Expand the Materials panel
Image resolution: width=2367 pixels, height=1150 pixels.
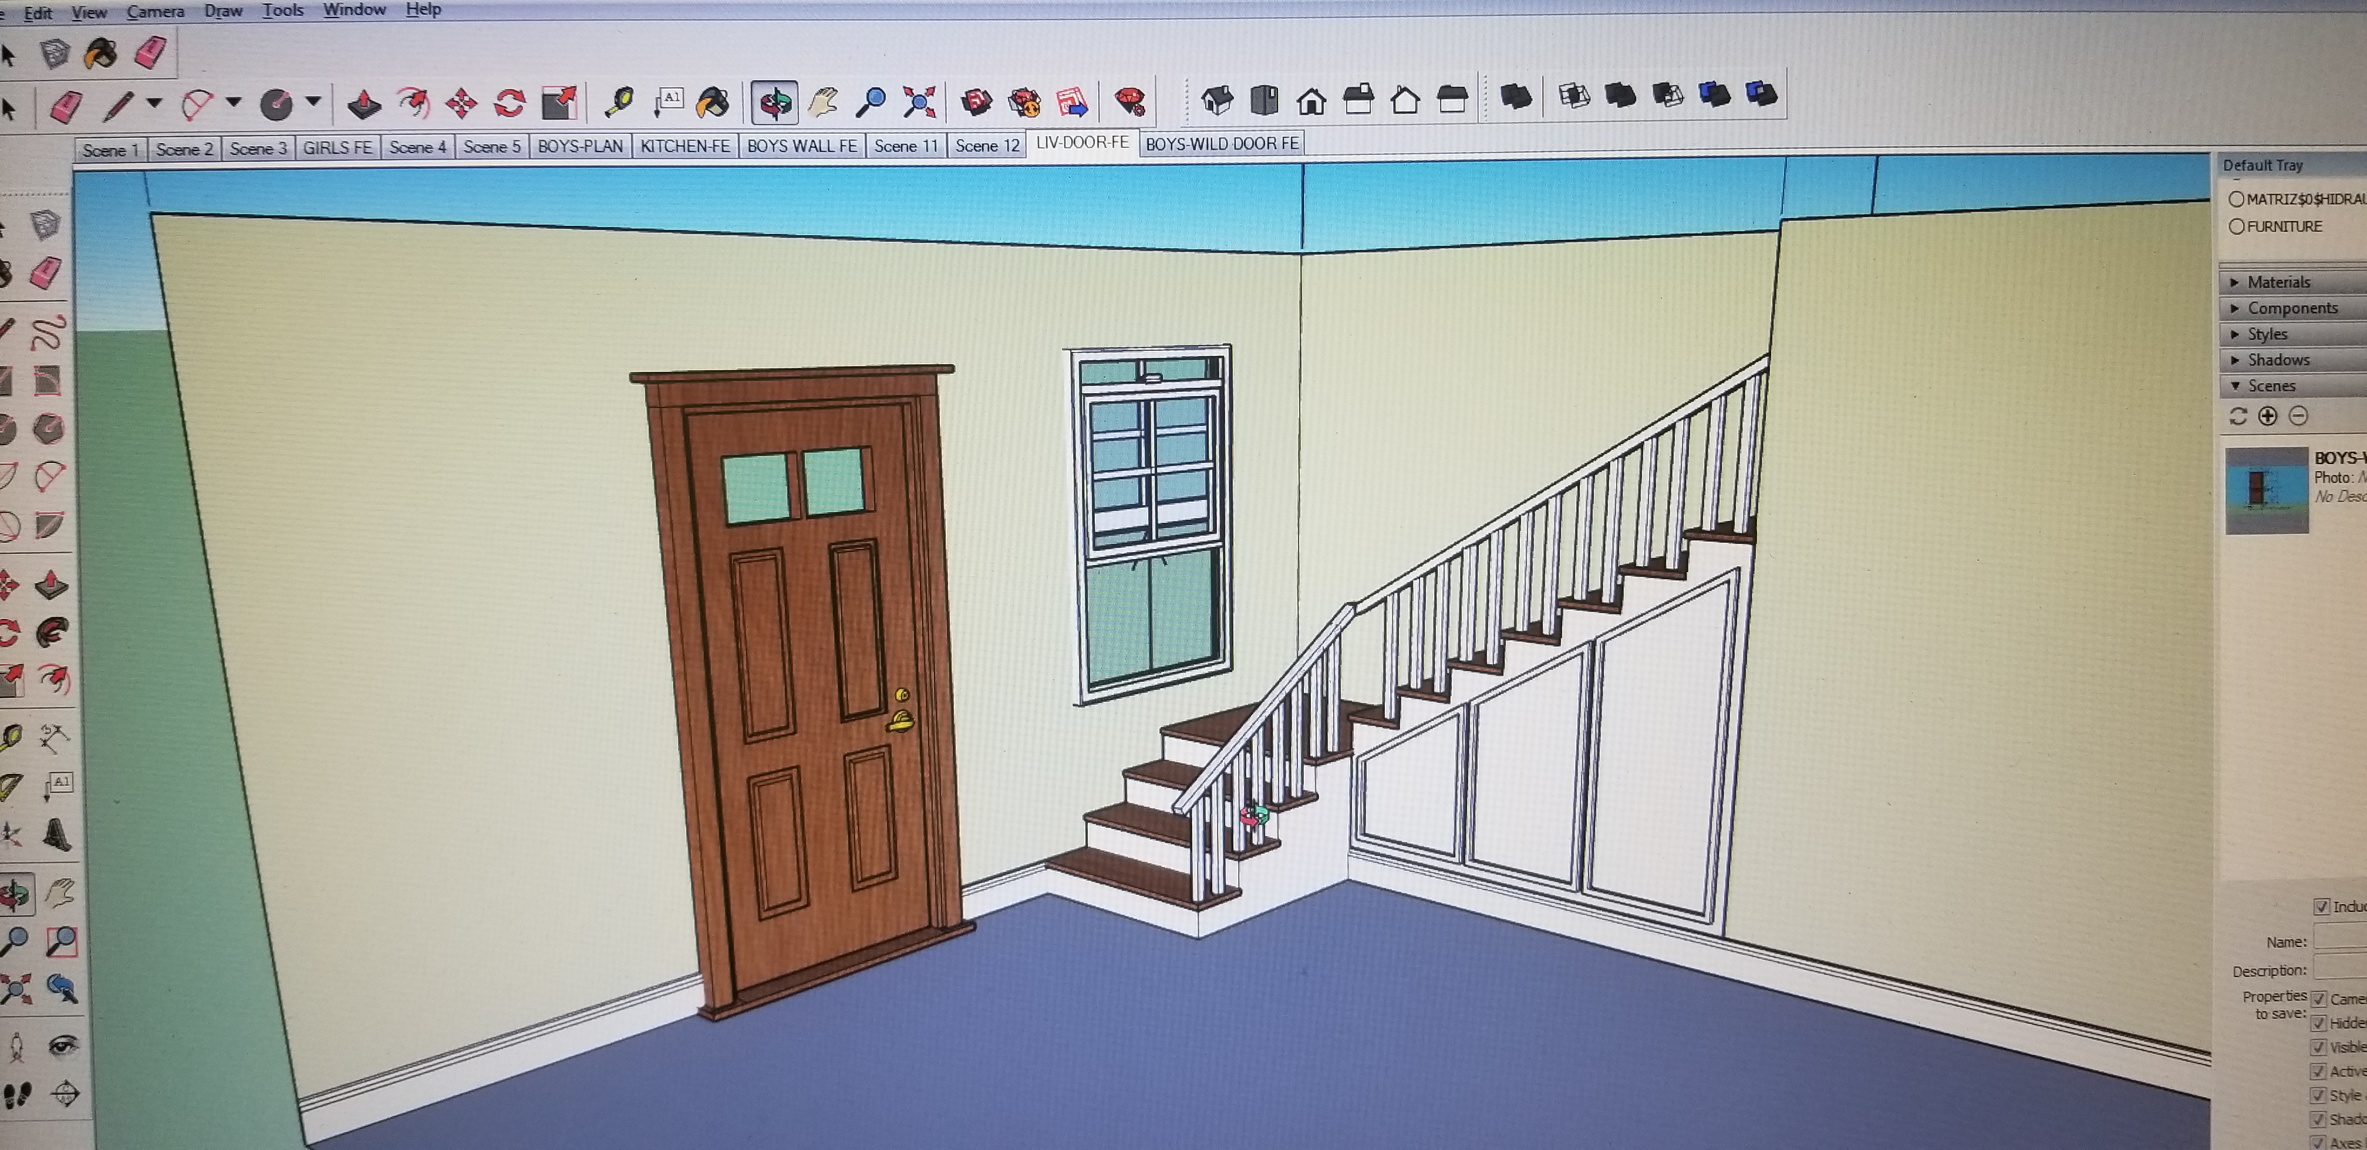(2292, 282)
